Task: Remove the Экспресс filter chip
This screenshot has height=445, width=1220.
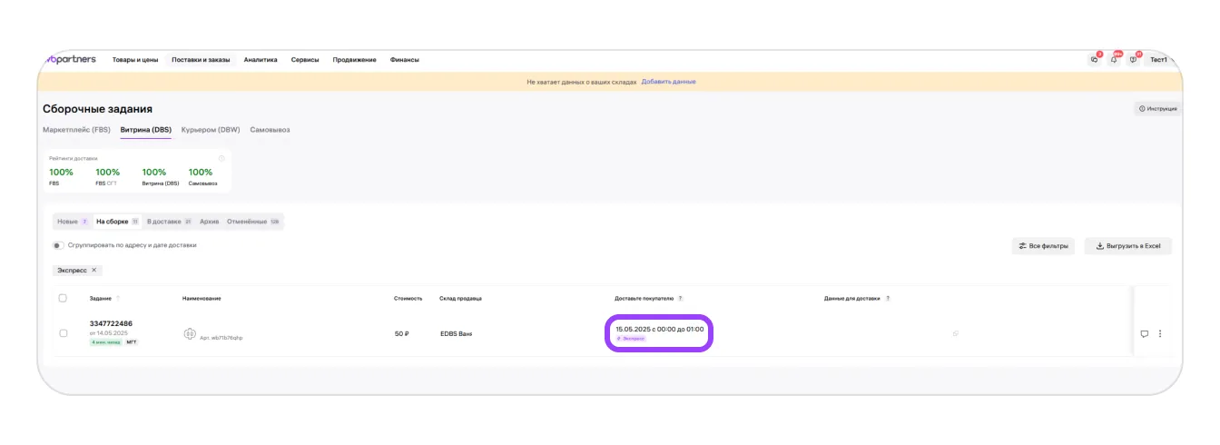Action: 93,270
